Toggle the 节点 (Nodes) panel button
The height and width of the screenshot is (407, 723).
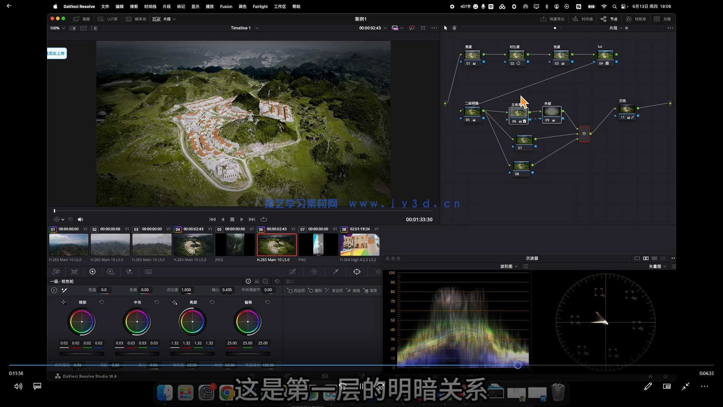[609, 19]
